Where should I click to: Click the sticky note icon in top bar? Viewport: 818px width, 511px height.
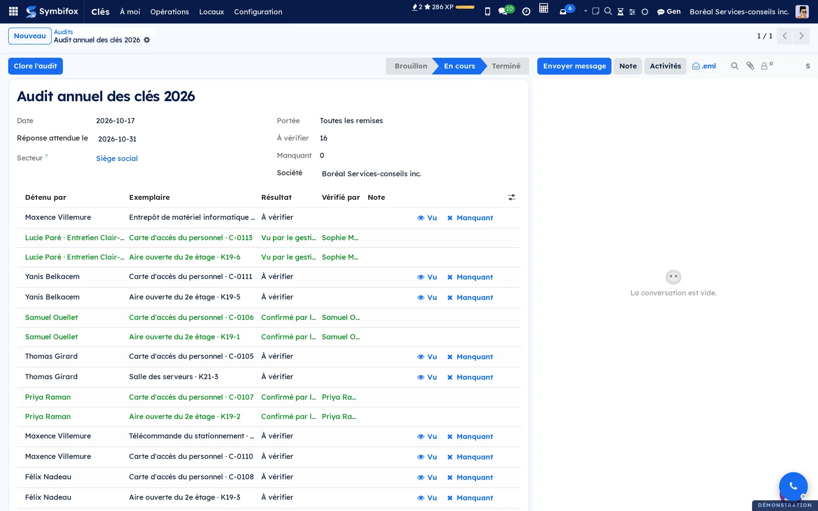[596, 11]
